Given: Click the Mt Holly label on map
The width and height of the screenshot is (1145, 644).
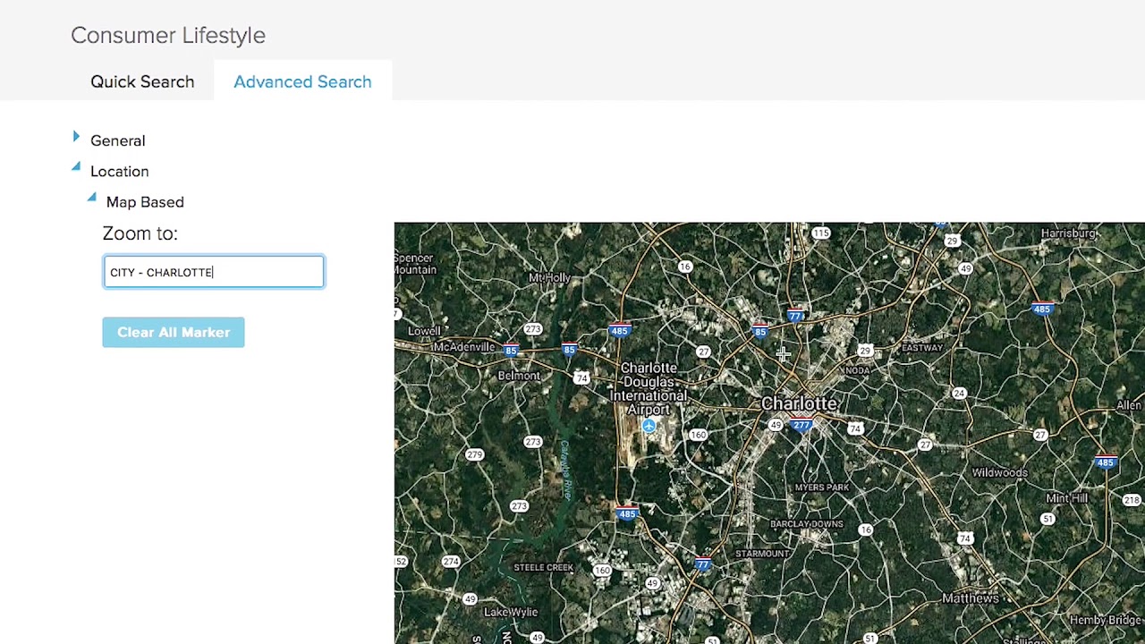Looking at the screenshot, I should pyautogui.click(x=549, y=278).
